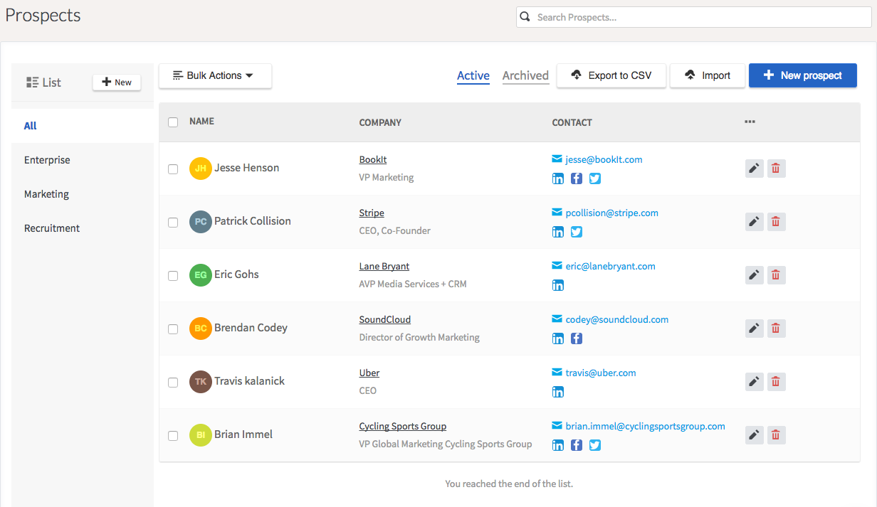Viewport: 877px width, 507px height.
Task: Click Brian Immel's BI avatar
Action: tap(201, 434)
